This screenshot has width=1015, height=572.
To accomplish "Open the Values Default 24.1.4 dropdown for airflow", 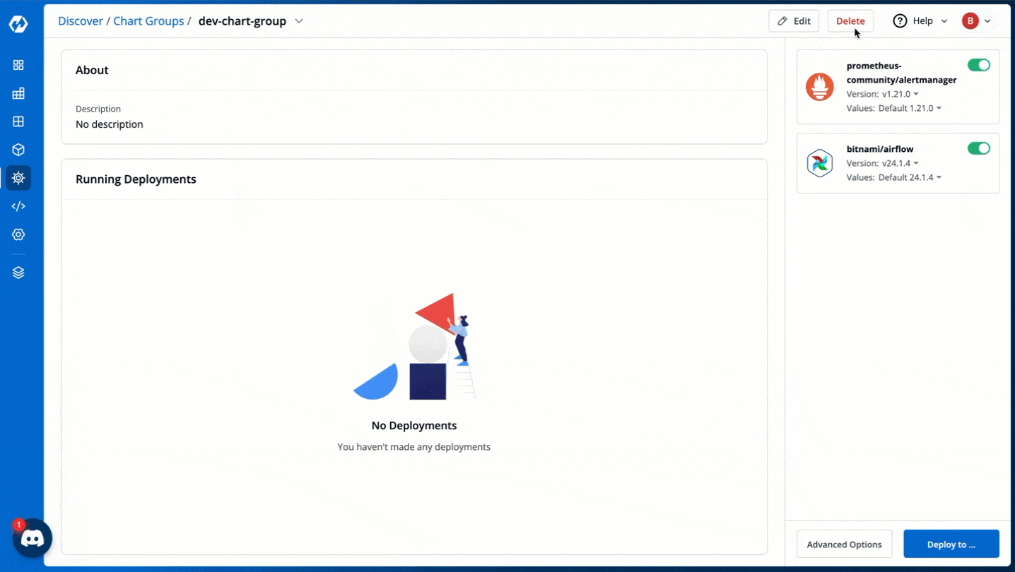I will 910,177.
